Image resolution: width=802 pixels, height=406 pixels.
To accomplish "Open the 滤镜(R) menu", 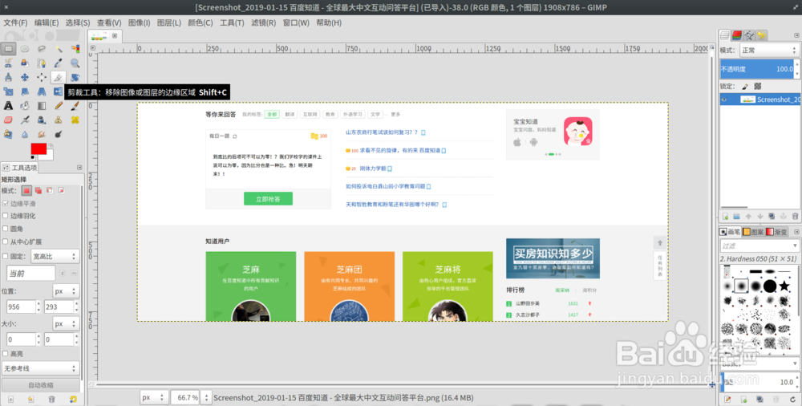I will [x=263, y=22].
